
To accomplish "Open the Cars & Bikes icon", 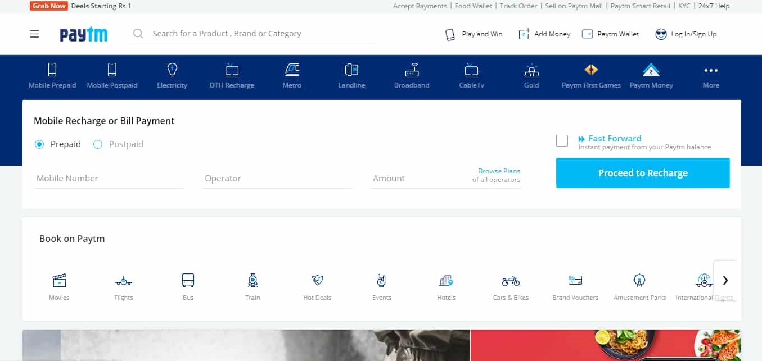I will click(x=511, y=280).
